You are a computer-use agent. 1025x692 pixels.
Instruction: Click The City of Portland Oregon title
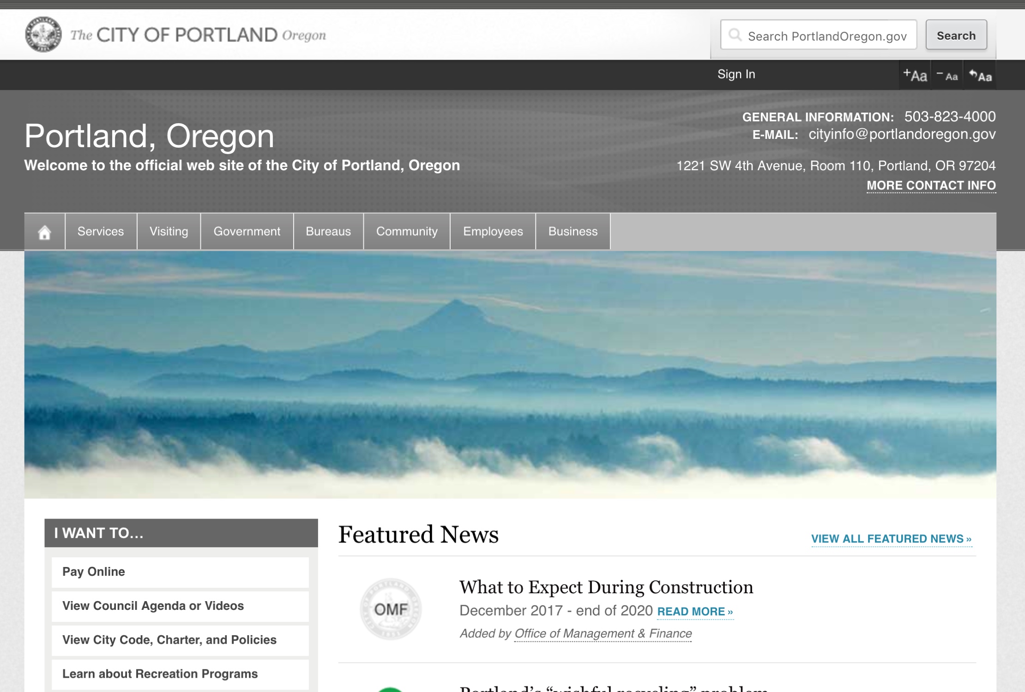(198, 35)
